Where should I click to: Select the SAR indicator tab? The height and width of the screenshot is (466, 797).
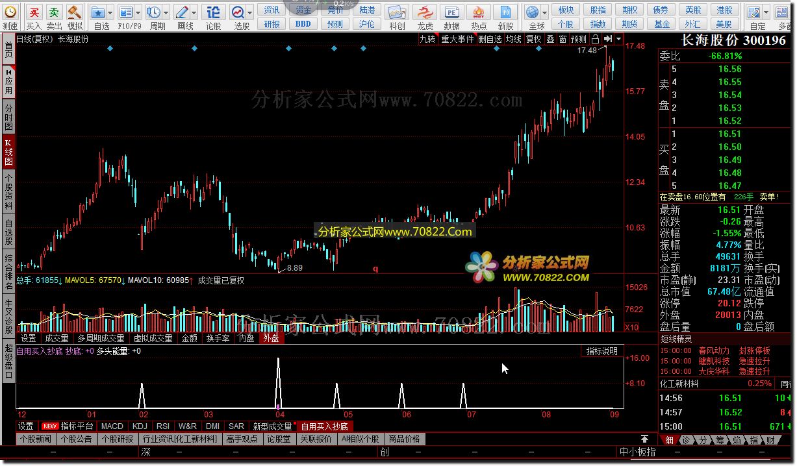coord(236,426)
